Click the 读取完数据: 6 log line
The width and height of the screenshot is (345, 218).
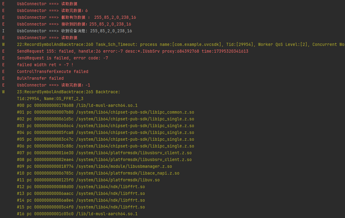click(x=52, y=10)
